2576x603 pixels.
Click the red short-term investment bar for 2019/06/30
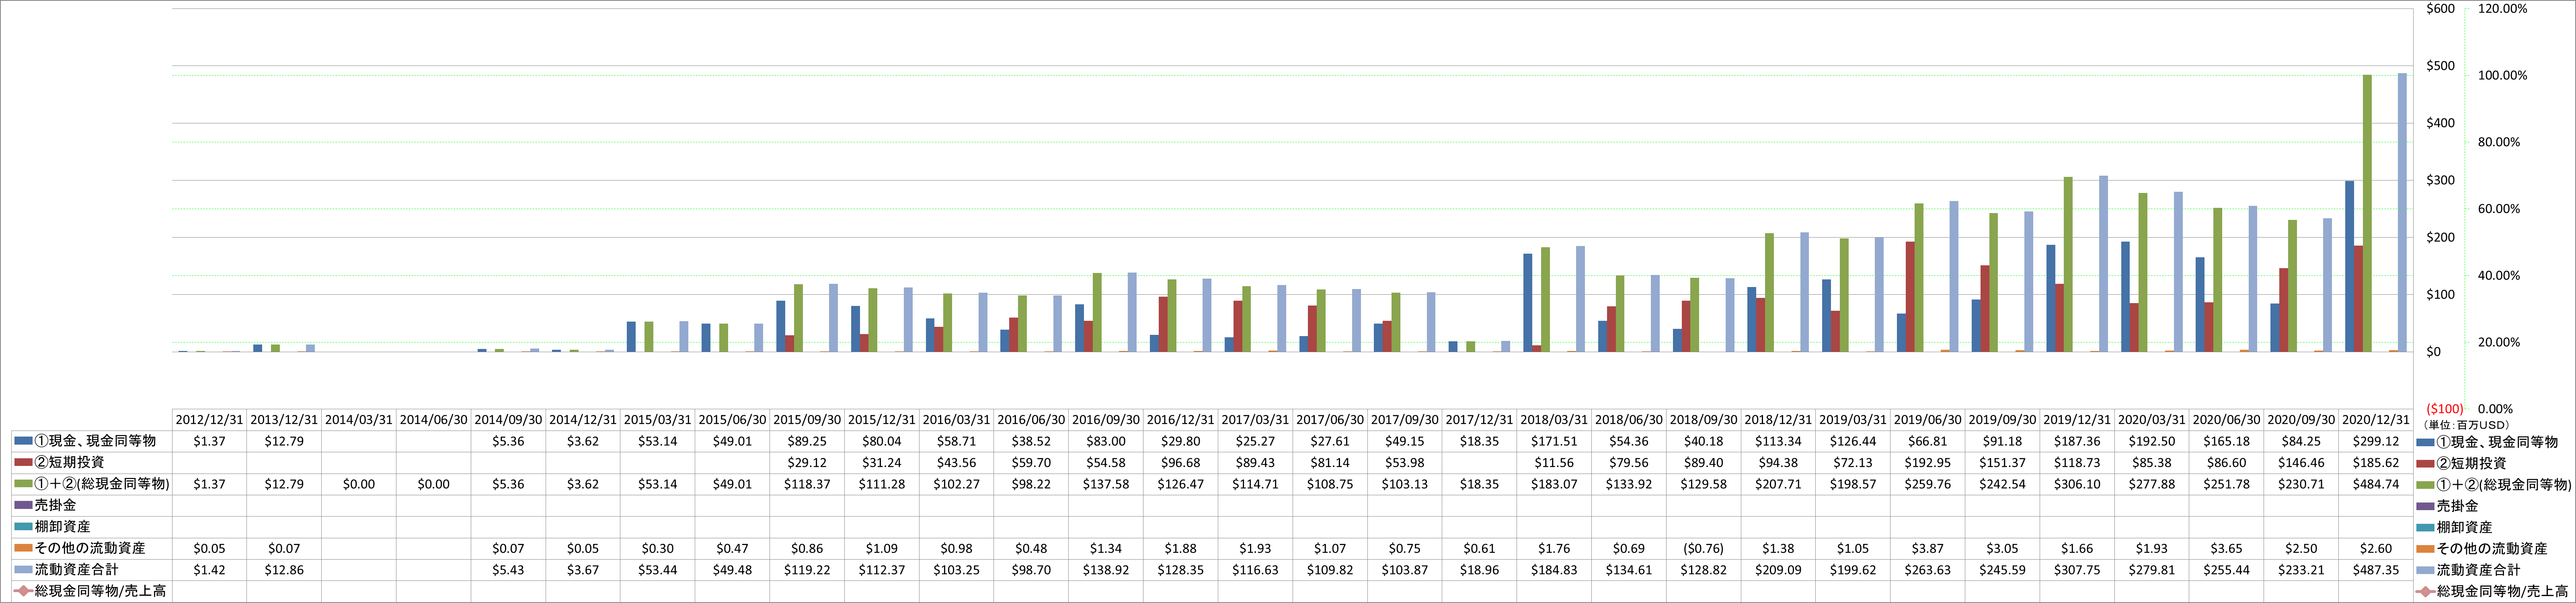click(1910, 297)
